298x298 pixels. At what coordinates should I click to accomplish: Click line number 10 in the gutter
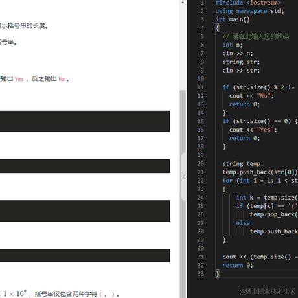coord(200,79)
